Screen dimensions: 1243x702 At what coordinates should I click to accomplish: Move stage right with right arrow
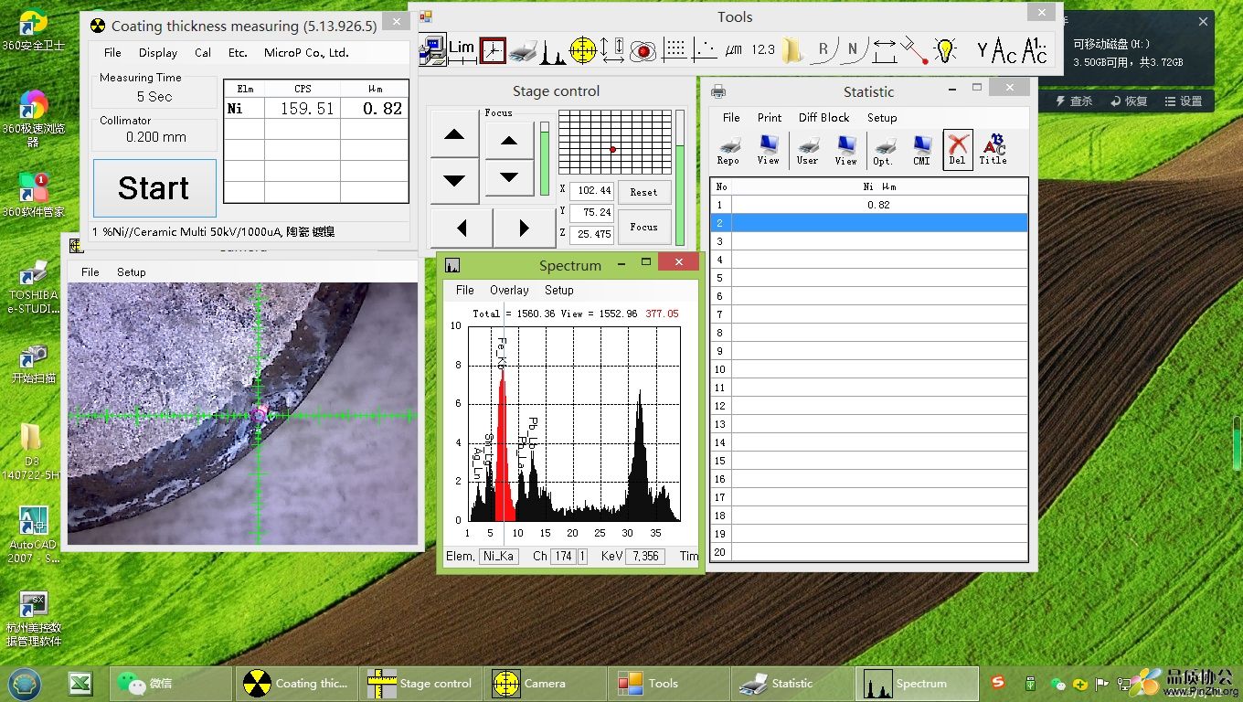coord(525,228)
